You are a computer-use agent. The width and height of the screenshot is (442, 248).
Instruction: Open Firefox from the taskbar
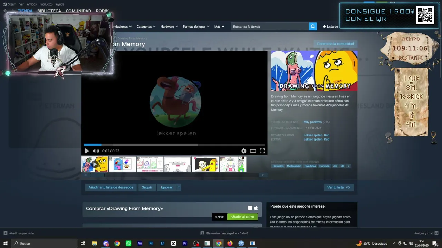click(x=230, y=244)
